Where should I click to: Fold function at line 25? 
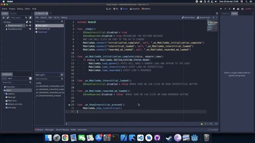(75, 105)
